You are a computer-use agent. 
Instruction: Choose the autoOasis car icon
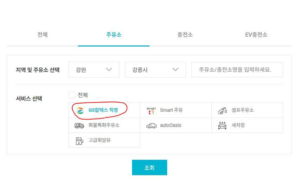point(151,126)
